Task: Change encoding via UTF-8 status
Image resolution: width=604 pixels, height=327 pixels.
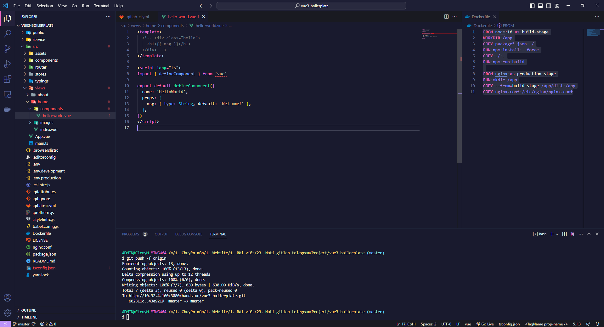Action: click(446, 324)
